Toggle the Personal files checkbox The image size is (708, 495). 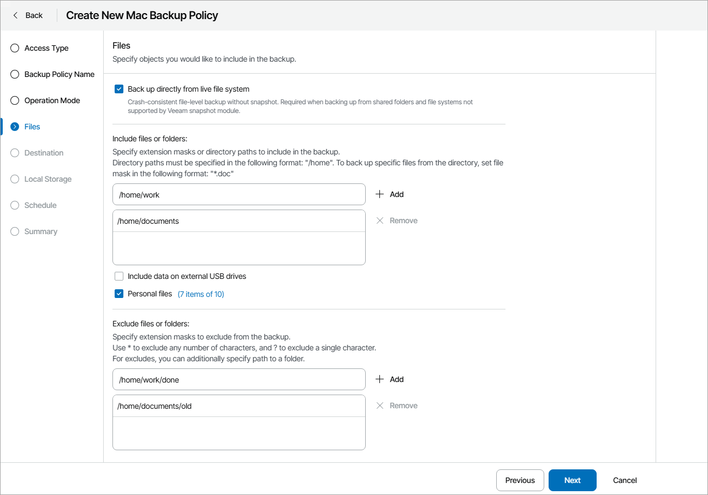point(119,294)
